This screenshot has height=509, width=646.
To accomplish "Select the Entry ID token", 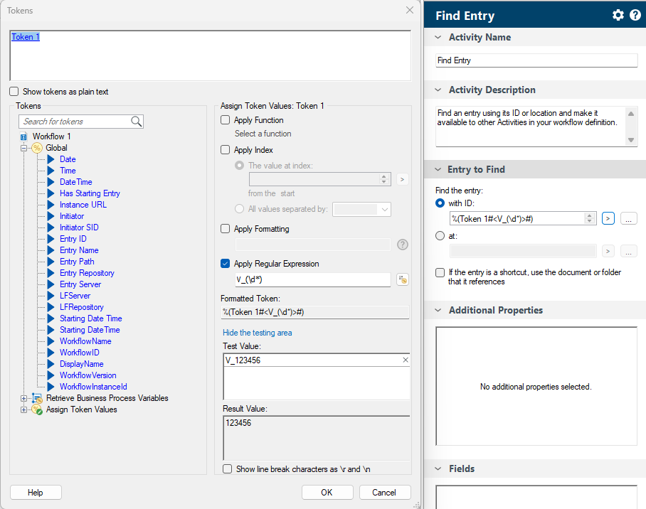I will pos(73,239).
